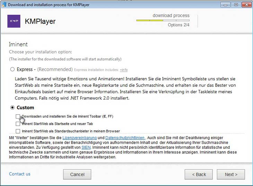253x186 pixels.
Task: Check StartWeb als Startseite und neuer Tab
Action: 18,124
